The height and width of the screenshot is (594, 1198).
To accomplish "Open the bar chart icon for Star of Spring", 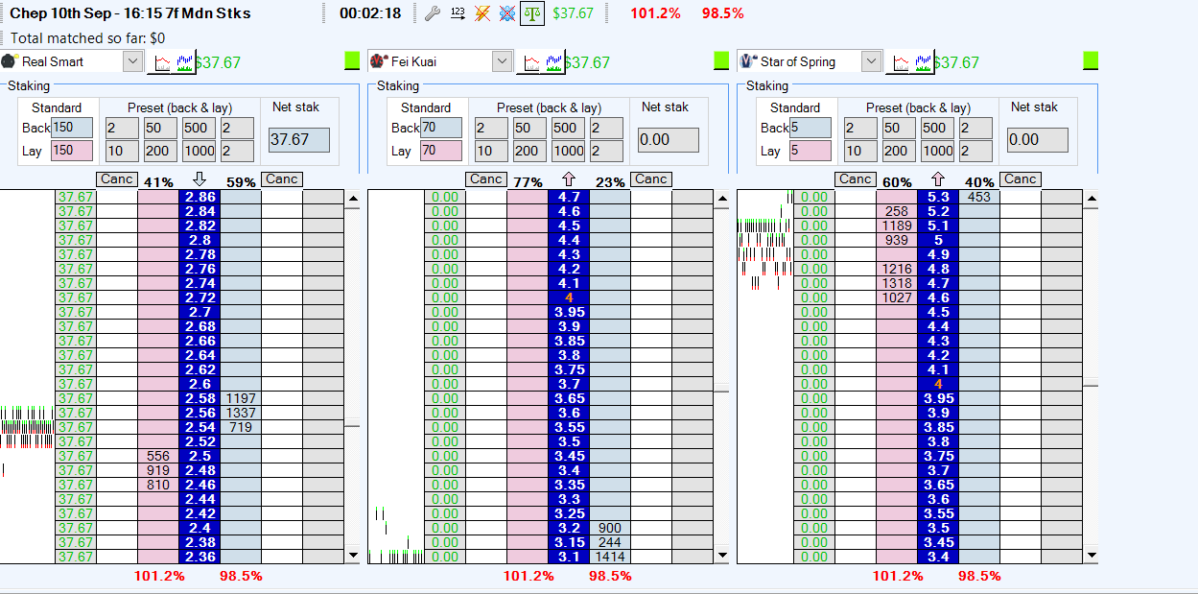I will (x=922, y=62).
